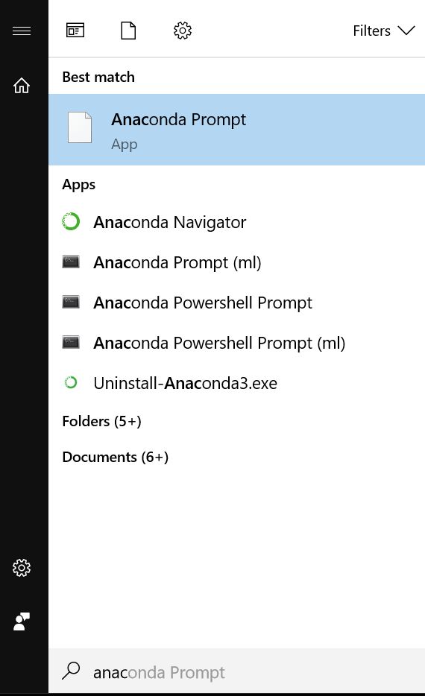Screen dimensions: 425x696
Task: Click the Filters chevron arrow
Action: pyautogui.click(x=406, y=31)
